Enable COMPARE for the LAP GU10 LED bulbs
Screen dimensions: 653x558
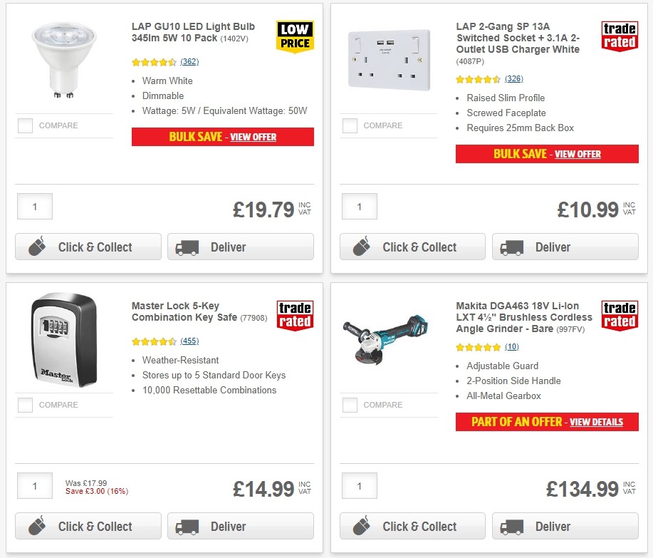coord(25,125)
